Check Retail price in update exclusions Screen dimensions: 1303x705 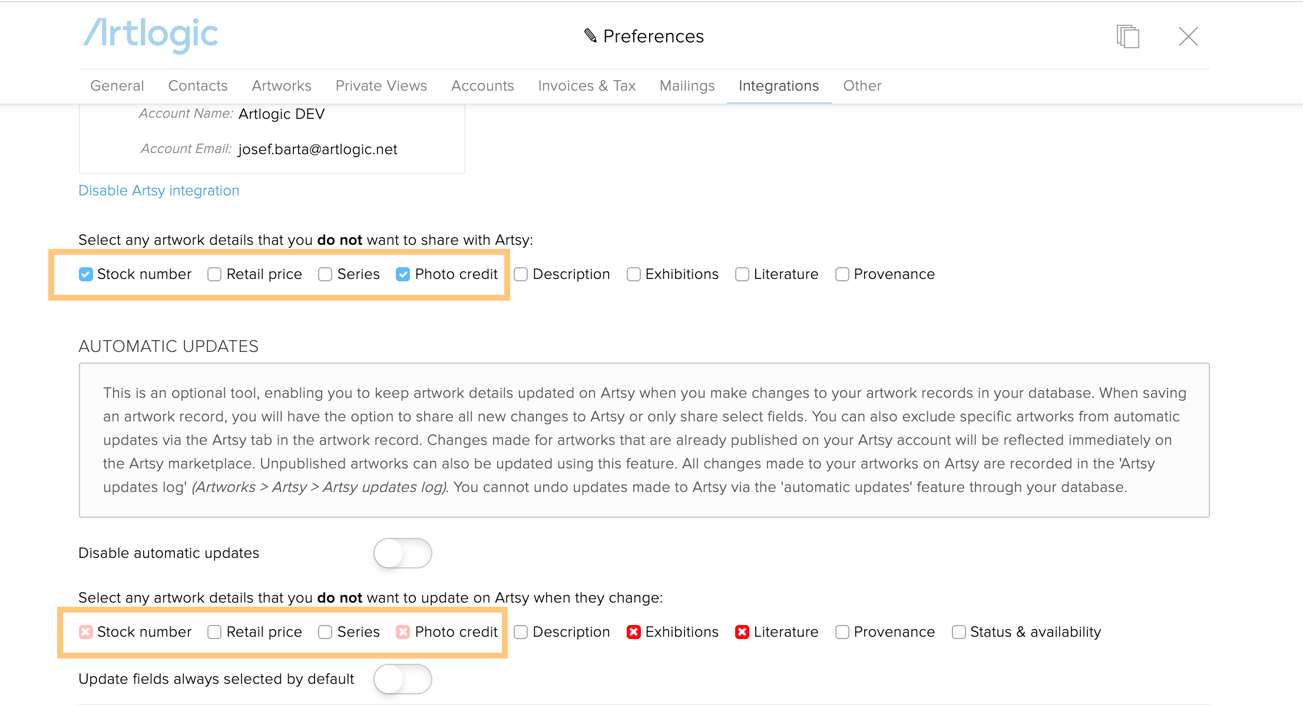[214, 632]
